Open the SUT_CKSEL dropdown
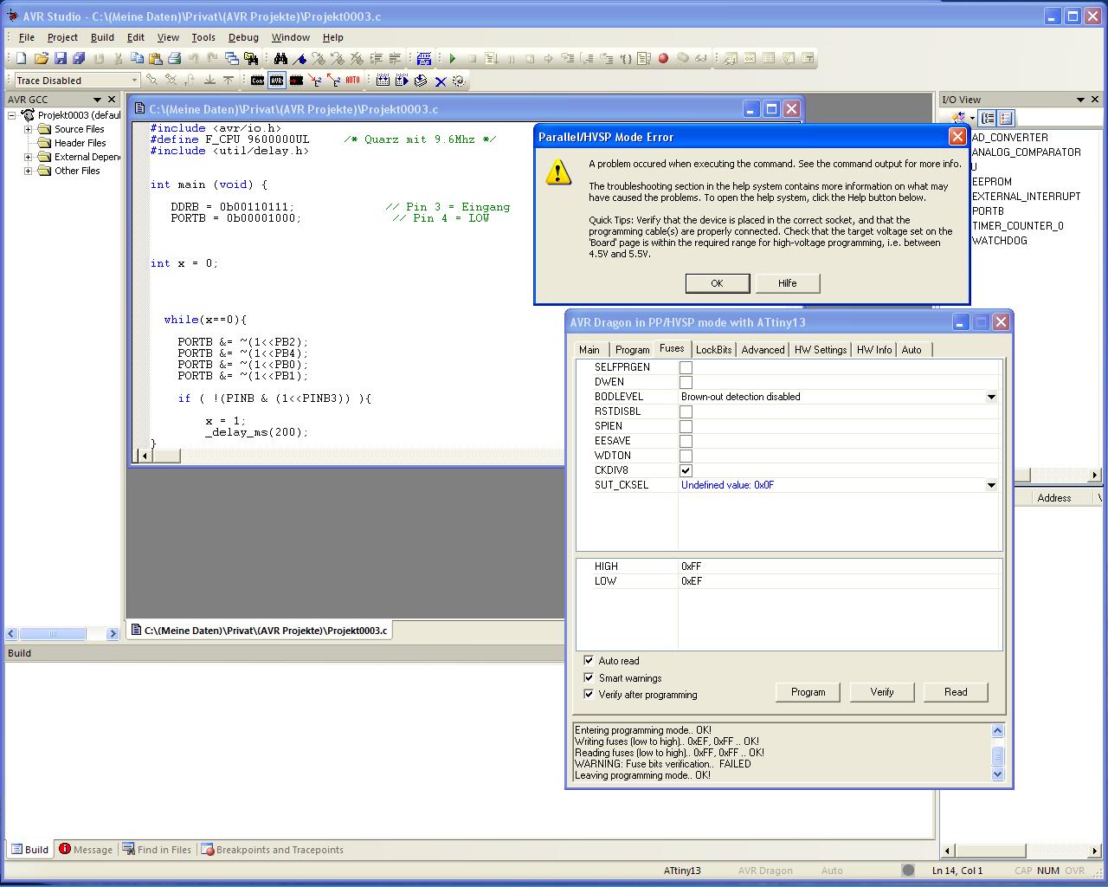This screenshot has width=1108, height=887. (x=991, y=485)
